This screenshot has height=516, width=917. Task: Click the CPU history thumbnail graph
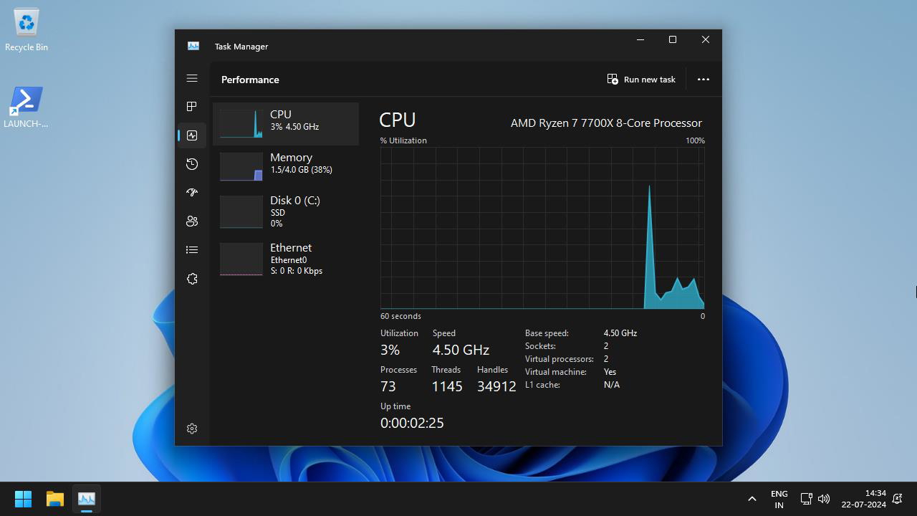pyautogui.click(x=241, y=123)
